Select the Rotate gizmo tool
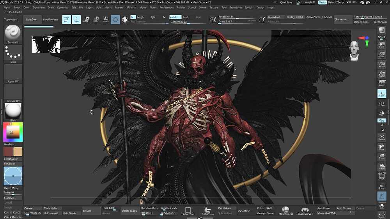The image size is (390, 219). (x=105, y=19)
